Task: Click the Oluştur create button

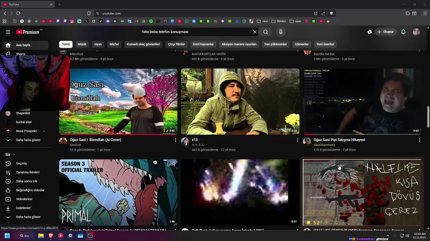Action: coord(385,32)
